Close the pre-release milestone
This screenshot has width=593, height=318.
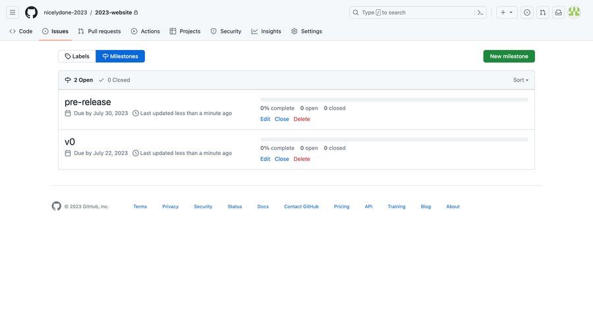(282, 119)
